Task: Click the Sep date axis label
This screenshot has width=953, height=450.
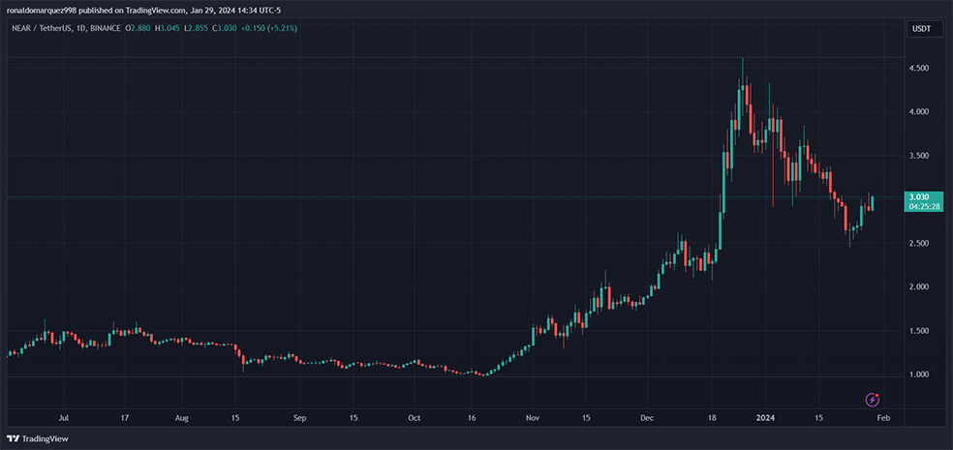Action: click(299, 418)
